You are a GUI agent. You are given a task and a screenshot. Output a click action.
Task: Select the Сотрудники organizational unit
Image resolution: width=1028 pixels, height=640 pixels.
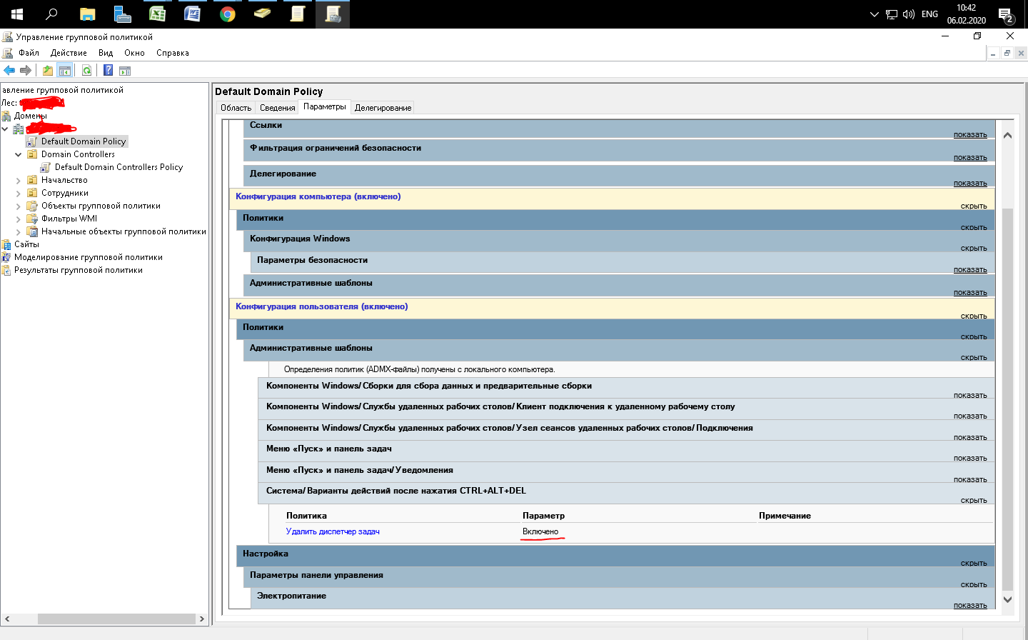(65, 193)
